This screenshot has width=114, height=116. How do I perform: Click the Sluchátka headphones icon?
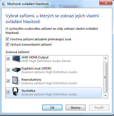16,92
